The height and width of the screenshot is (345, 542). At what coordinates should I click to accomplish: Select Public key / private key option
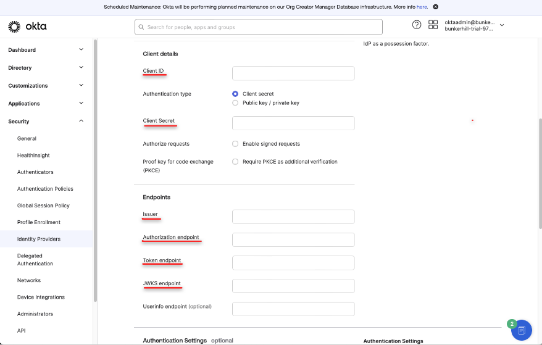pos(235,102)
